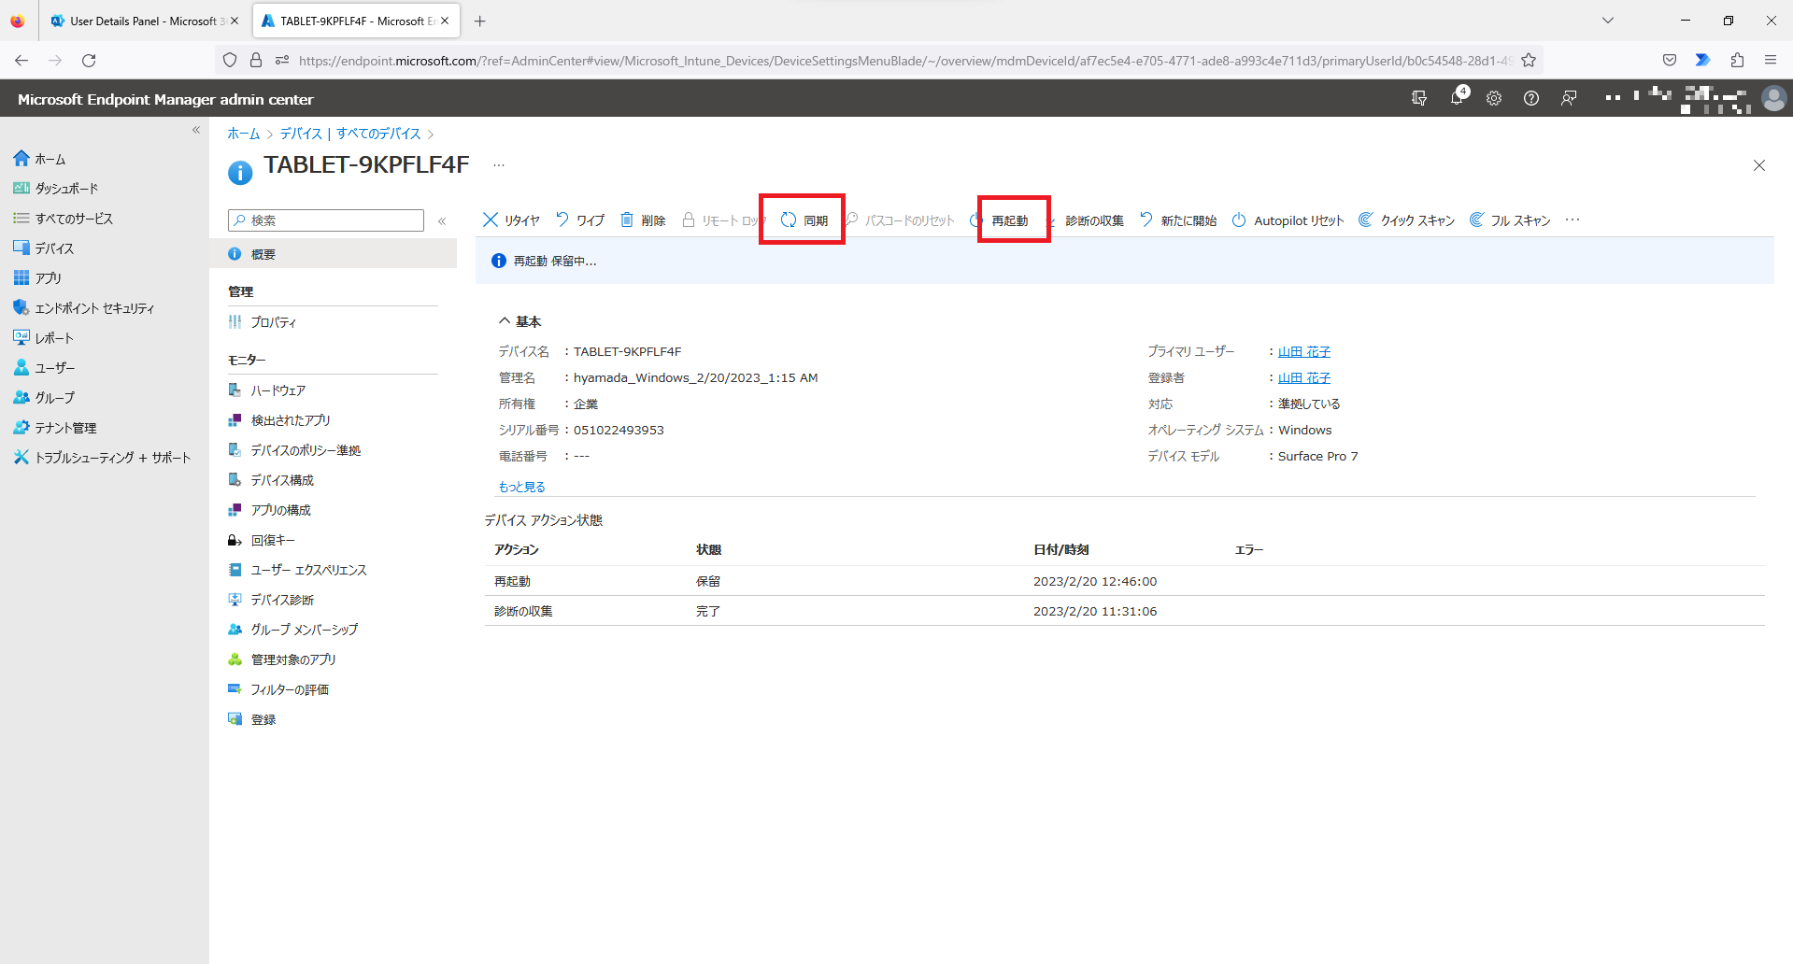
Task: Open a new browser tab
Action: click(480, 21)
